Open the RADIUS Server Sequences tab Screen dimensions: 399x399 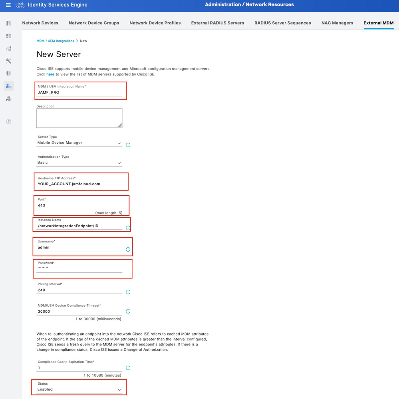point(282,23)
